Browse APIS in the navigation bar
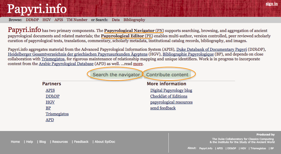The width and height of the screenshot is (281, 154). click(x=59, y=20)
